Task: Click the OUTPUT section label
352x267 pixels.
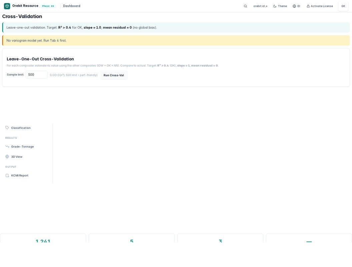Action: (x=11, y=167)
